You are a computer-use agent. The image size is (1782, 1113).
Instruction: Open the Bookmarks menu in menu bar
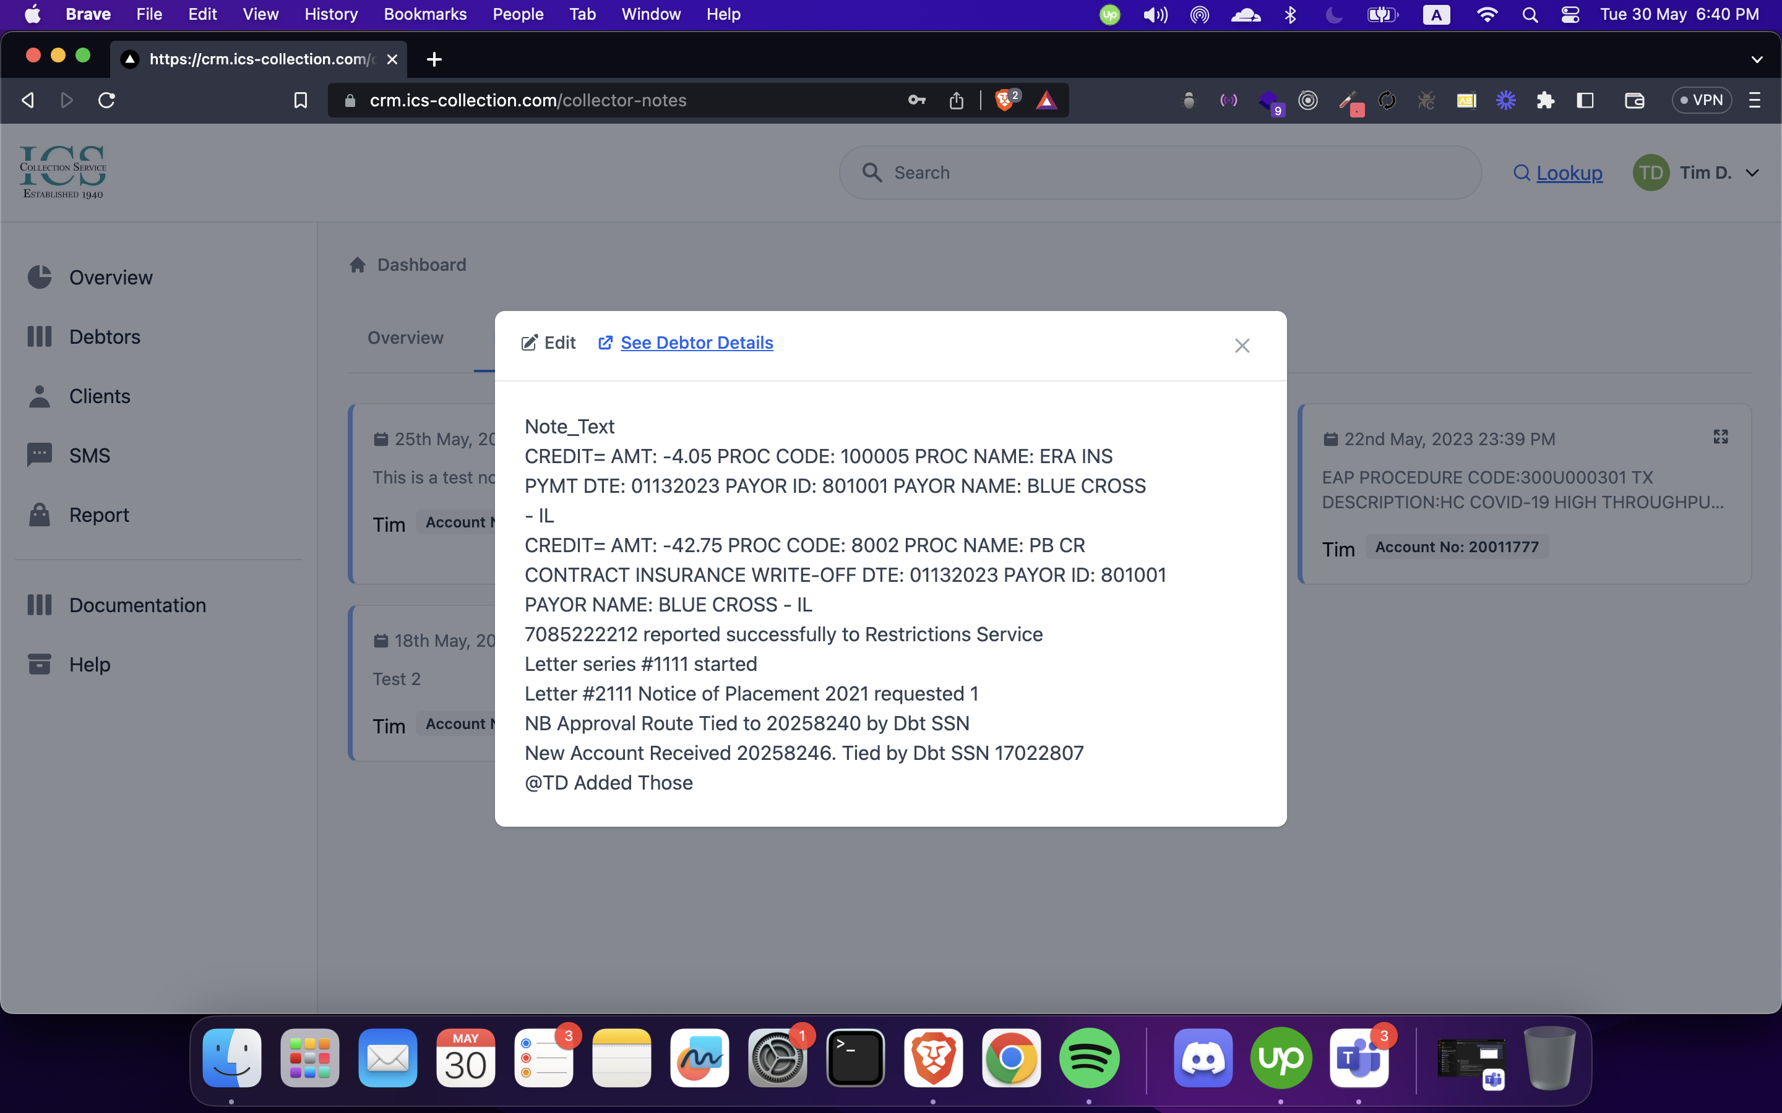[425, 14]
